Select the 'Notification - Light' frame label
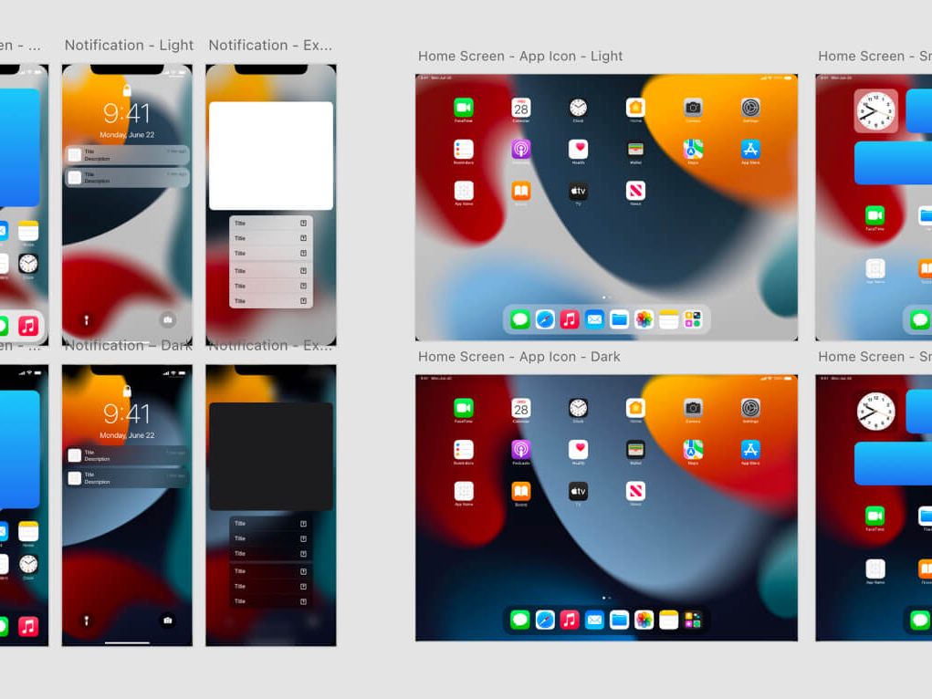The image size is (932, 699). point(128,45)
